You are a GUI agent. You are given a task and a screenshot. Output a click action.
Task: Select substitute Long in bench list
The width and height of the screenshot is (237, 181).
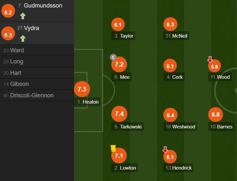pos(37,62)
